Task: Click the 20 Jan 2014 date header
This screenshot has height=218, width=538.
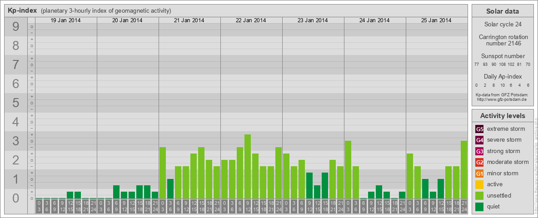Action: [127, 20]
